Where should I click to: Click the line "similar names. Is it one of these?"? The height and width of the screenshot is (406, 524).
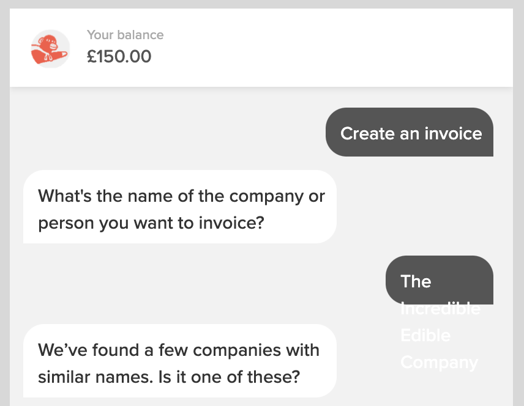(x=168, y=376)
